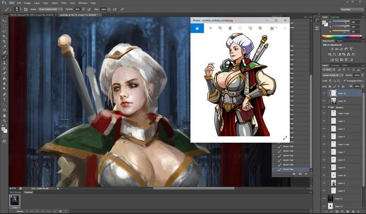Delete layer using Layers panel trash icon

359,212
